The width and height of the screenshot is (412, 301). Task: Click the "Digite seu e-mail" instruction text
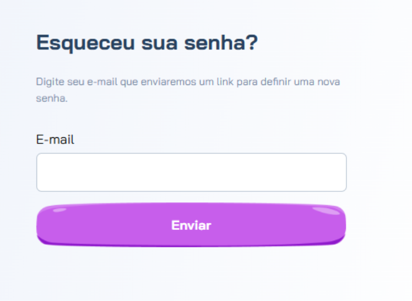coord(187,82)
